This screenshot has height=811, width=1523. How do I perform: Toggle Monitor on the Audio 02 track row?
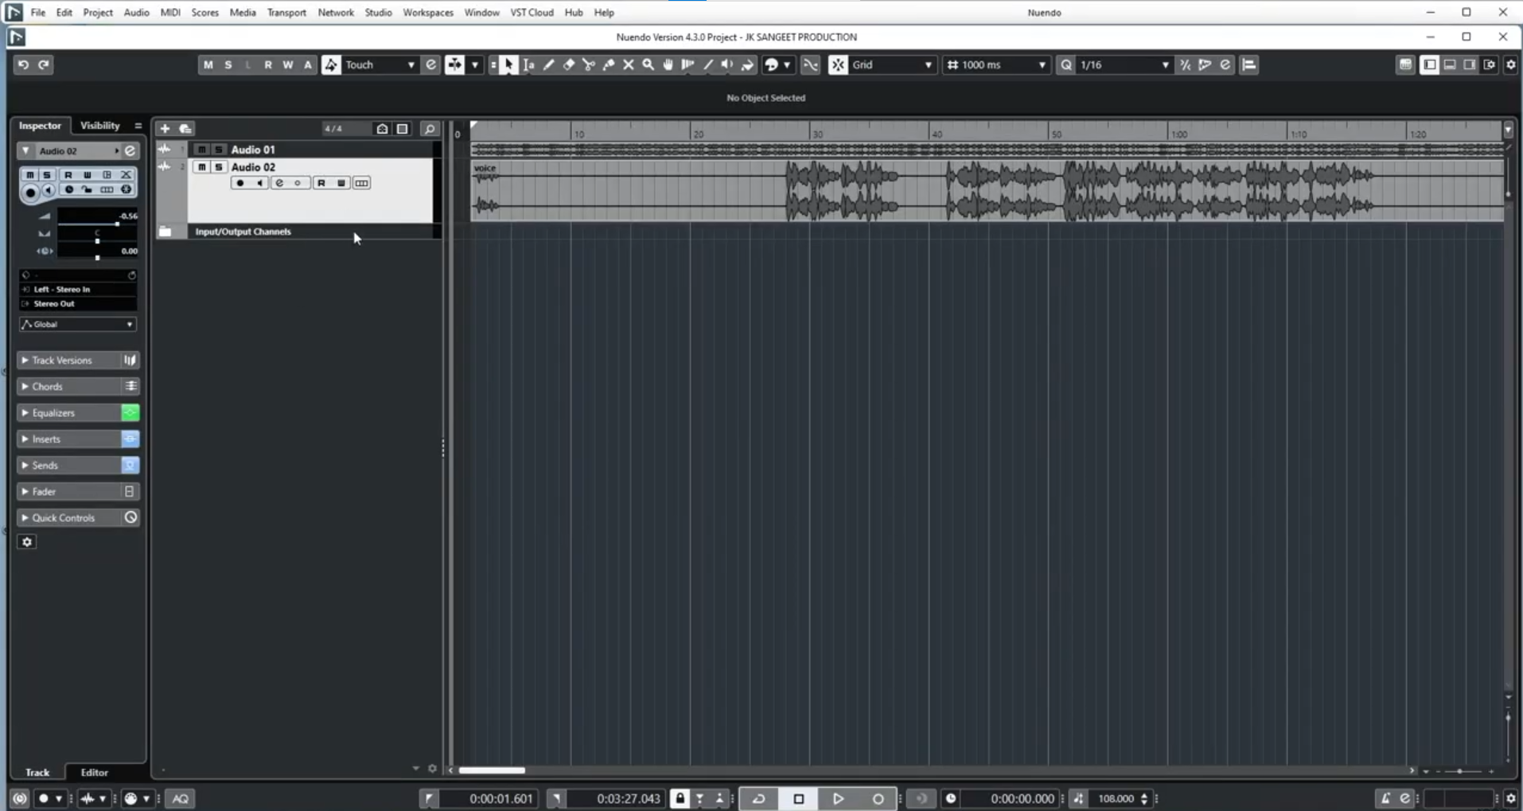tap(259, 183)
